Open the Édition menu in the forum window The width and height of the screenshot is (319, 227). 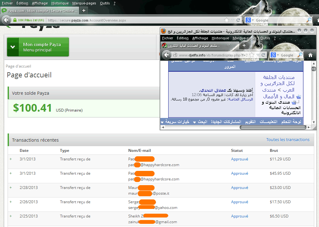click(183, 38)
